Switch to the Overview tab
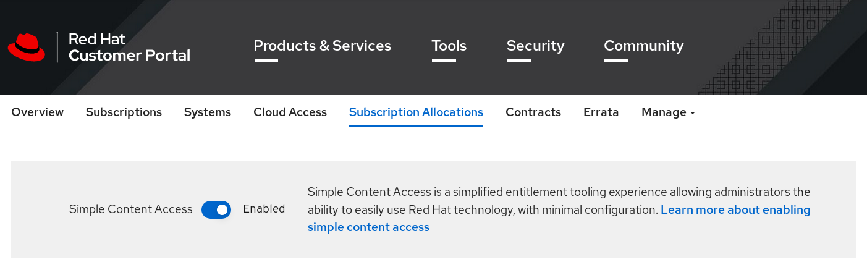 click(37, 112)
